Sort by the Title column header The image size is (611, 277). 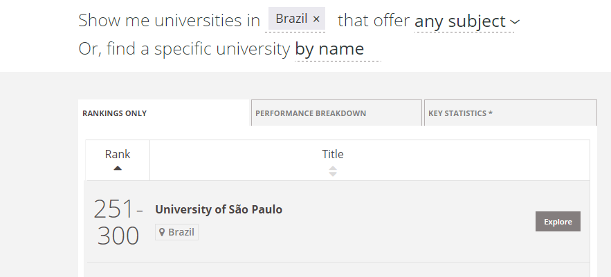pyautogui.click(x=333, y=154)
